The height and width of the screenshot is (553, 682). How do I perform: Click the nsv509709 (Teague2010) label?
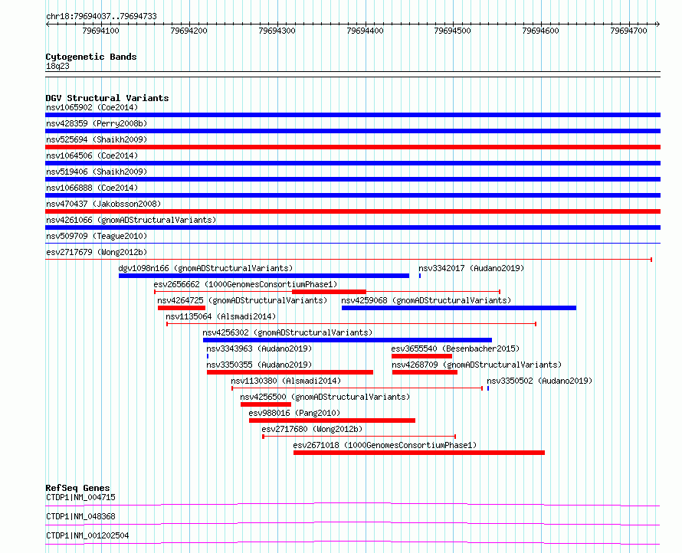pyautogui.click(x=97, y=236)
